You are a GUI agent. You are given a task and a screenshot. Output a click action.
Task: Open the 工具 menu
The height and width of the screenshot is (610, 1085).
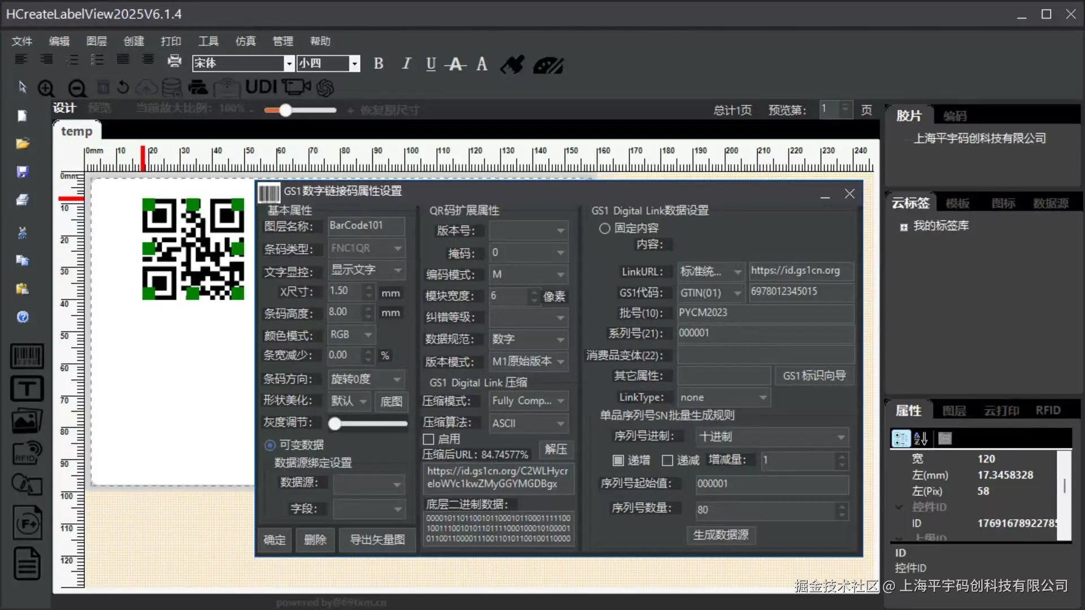(208, 41)
